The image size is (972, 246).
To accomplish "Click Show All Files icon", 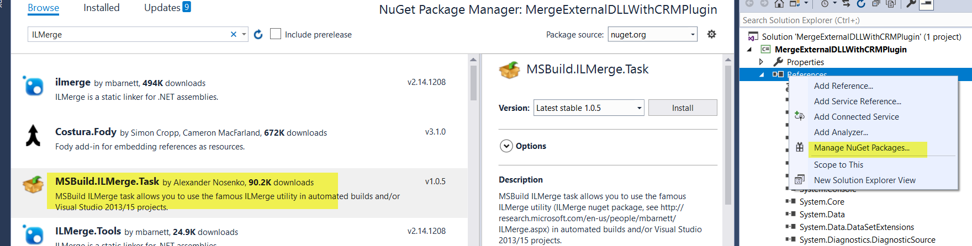I will [x=891, y=3].
